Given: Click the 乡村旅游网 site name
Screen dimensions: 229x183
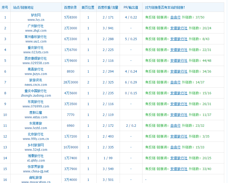Looking at the screenshot, I should pyautogui.click(x=36, y=145).
